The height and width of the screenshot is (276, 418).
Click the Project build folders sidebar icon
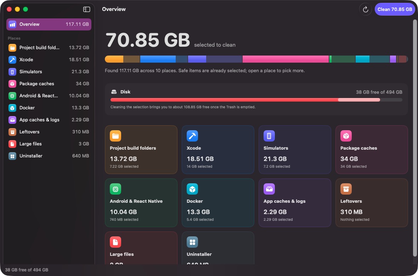(12, 48)
